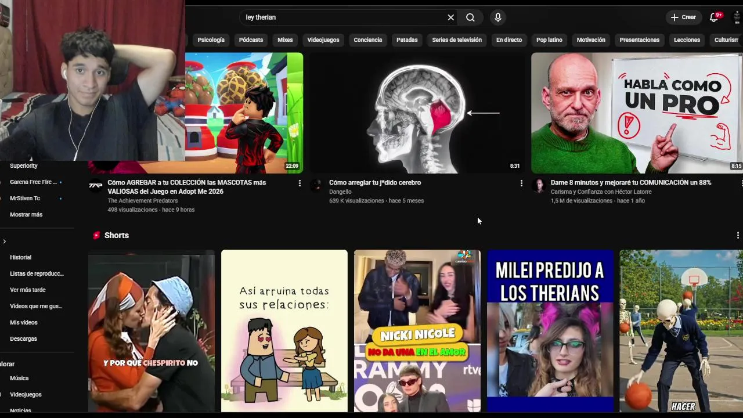Open MrStiven Tc subscription
743x418 pixels.
pos(25,199)
